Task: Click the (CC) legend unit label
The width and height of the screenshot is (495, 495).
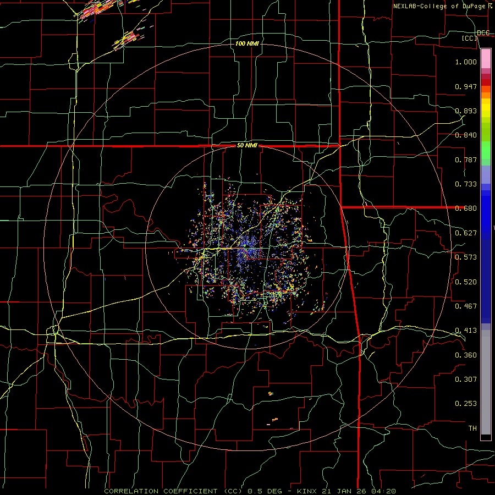Action: tap(470, 38)
